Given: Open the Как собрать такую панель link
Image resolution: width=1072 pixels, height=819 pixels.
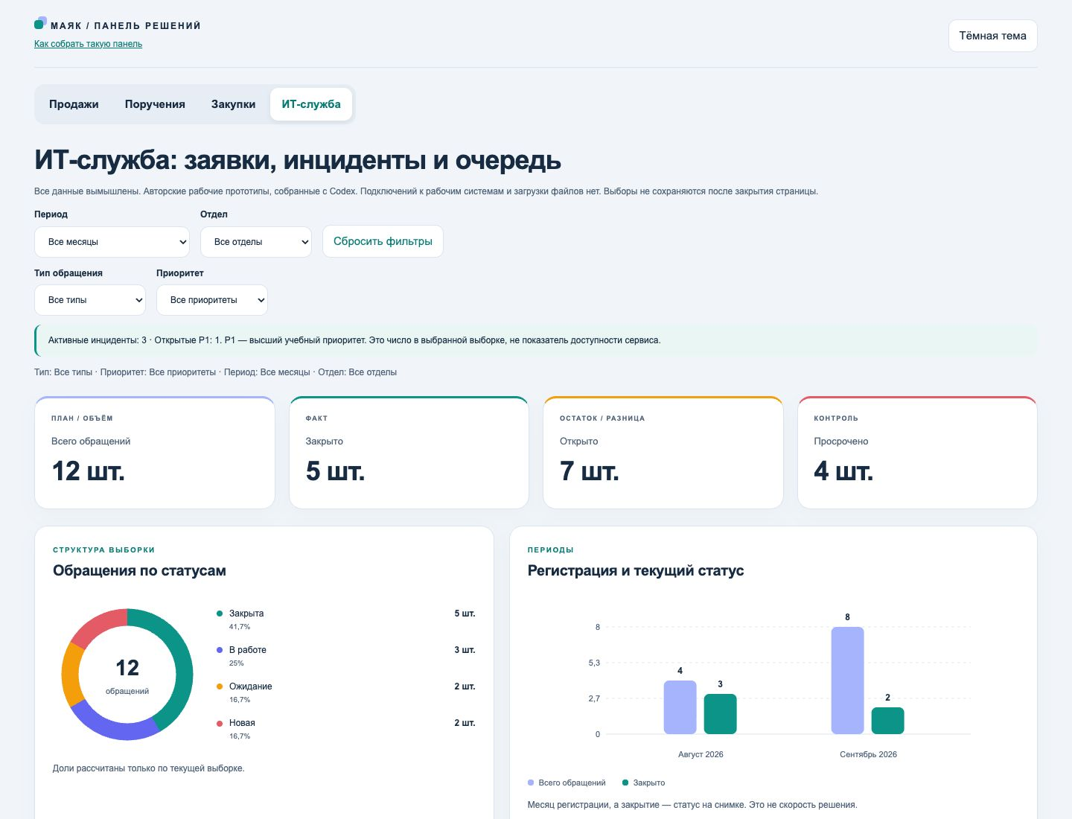Looking at the screenshot, I should (88, 44).
